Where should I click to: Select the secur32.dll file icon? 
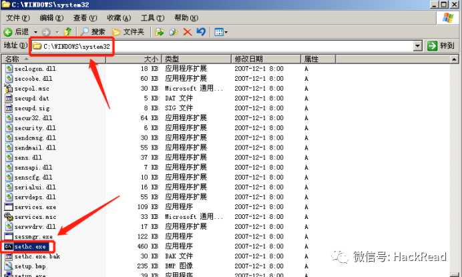[x=9, y=118]
